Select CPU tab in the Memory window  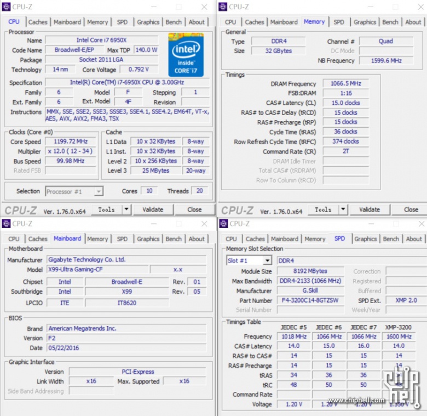pyautogui.click(x=230, y=22)
